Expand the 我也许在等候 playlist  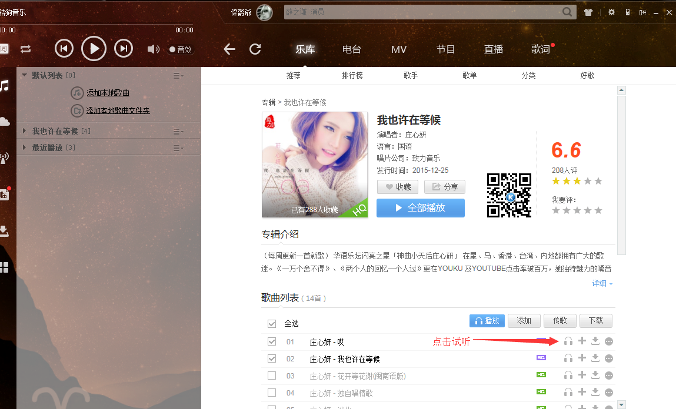point(24,131)
